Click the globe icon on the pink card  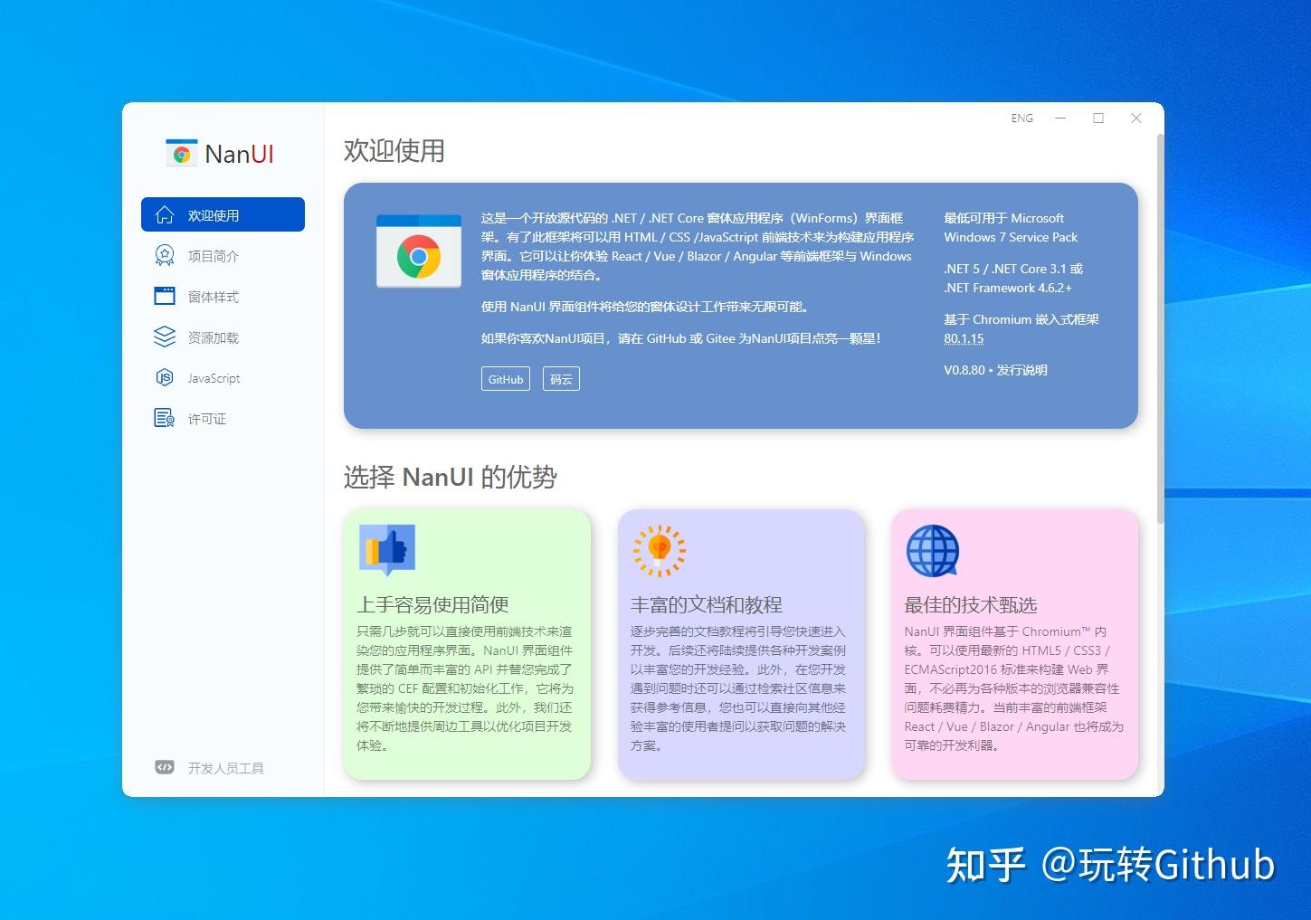931,550
